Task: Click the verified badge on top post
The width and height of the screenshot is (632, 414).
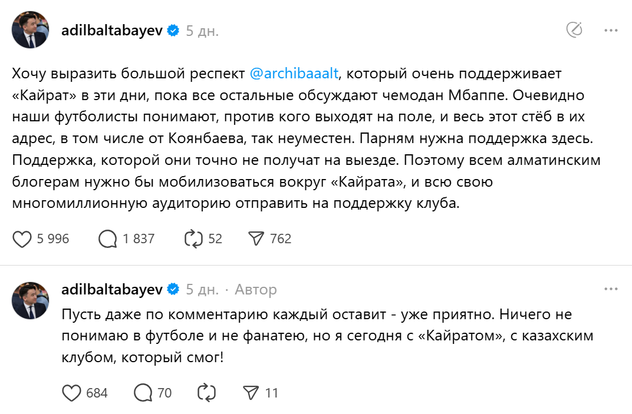Action: pyautogui.click(x=173, y=31)
